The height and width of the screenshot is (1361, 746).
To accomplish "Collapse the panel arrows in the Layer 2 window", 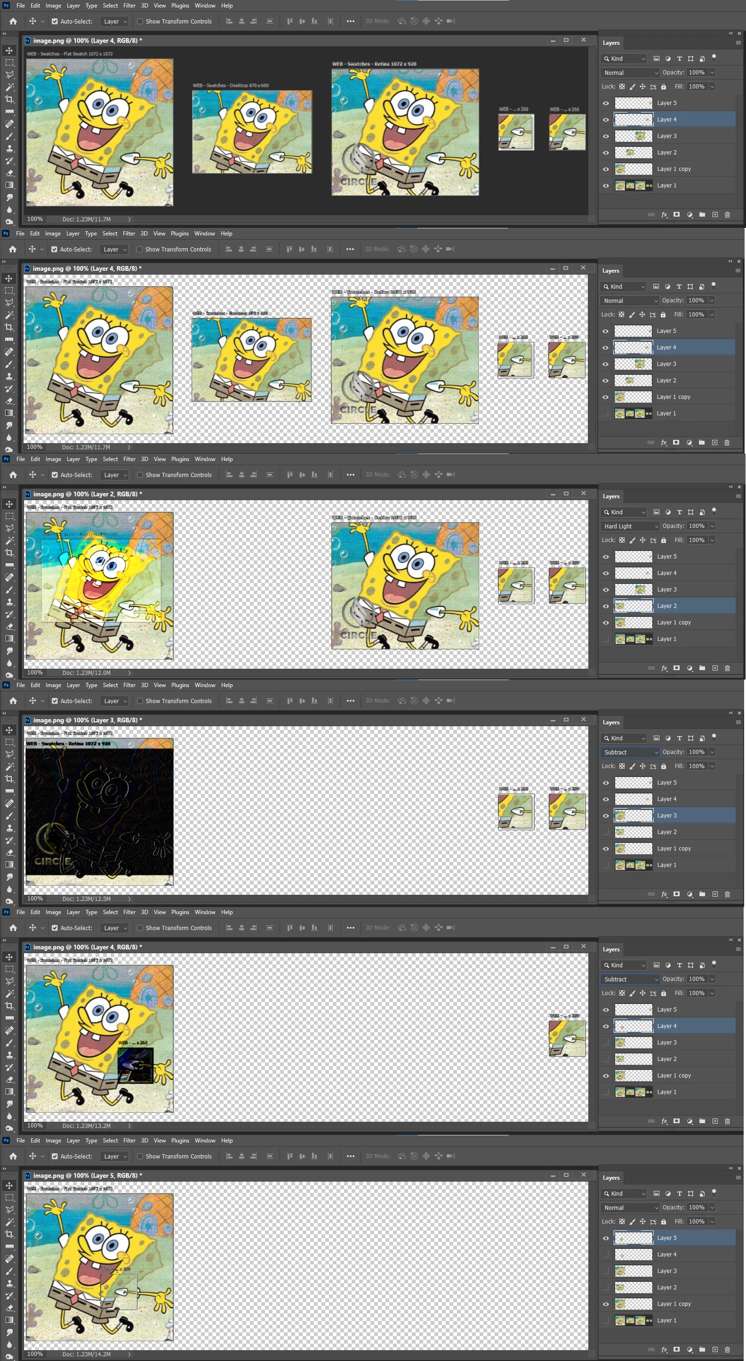I will click(x=730, y=486).
